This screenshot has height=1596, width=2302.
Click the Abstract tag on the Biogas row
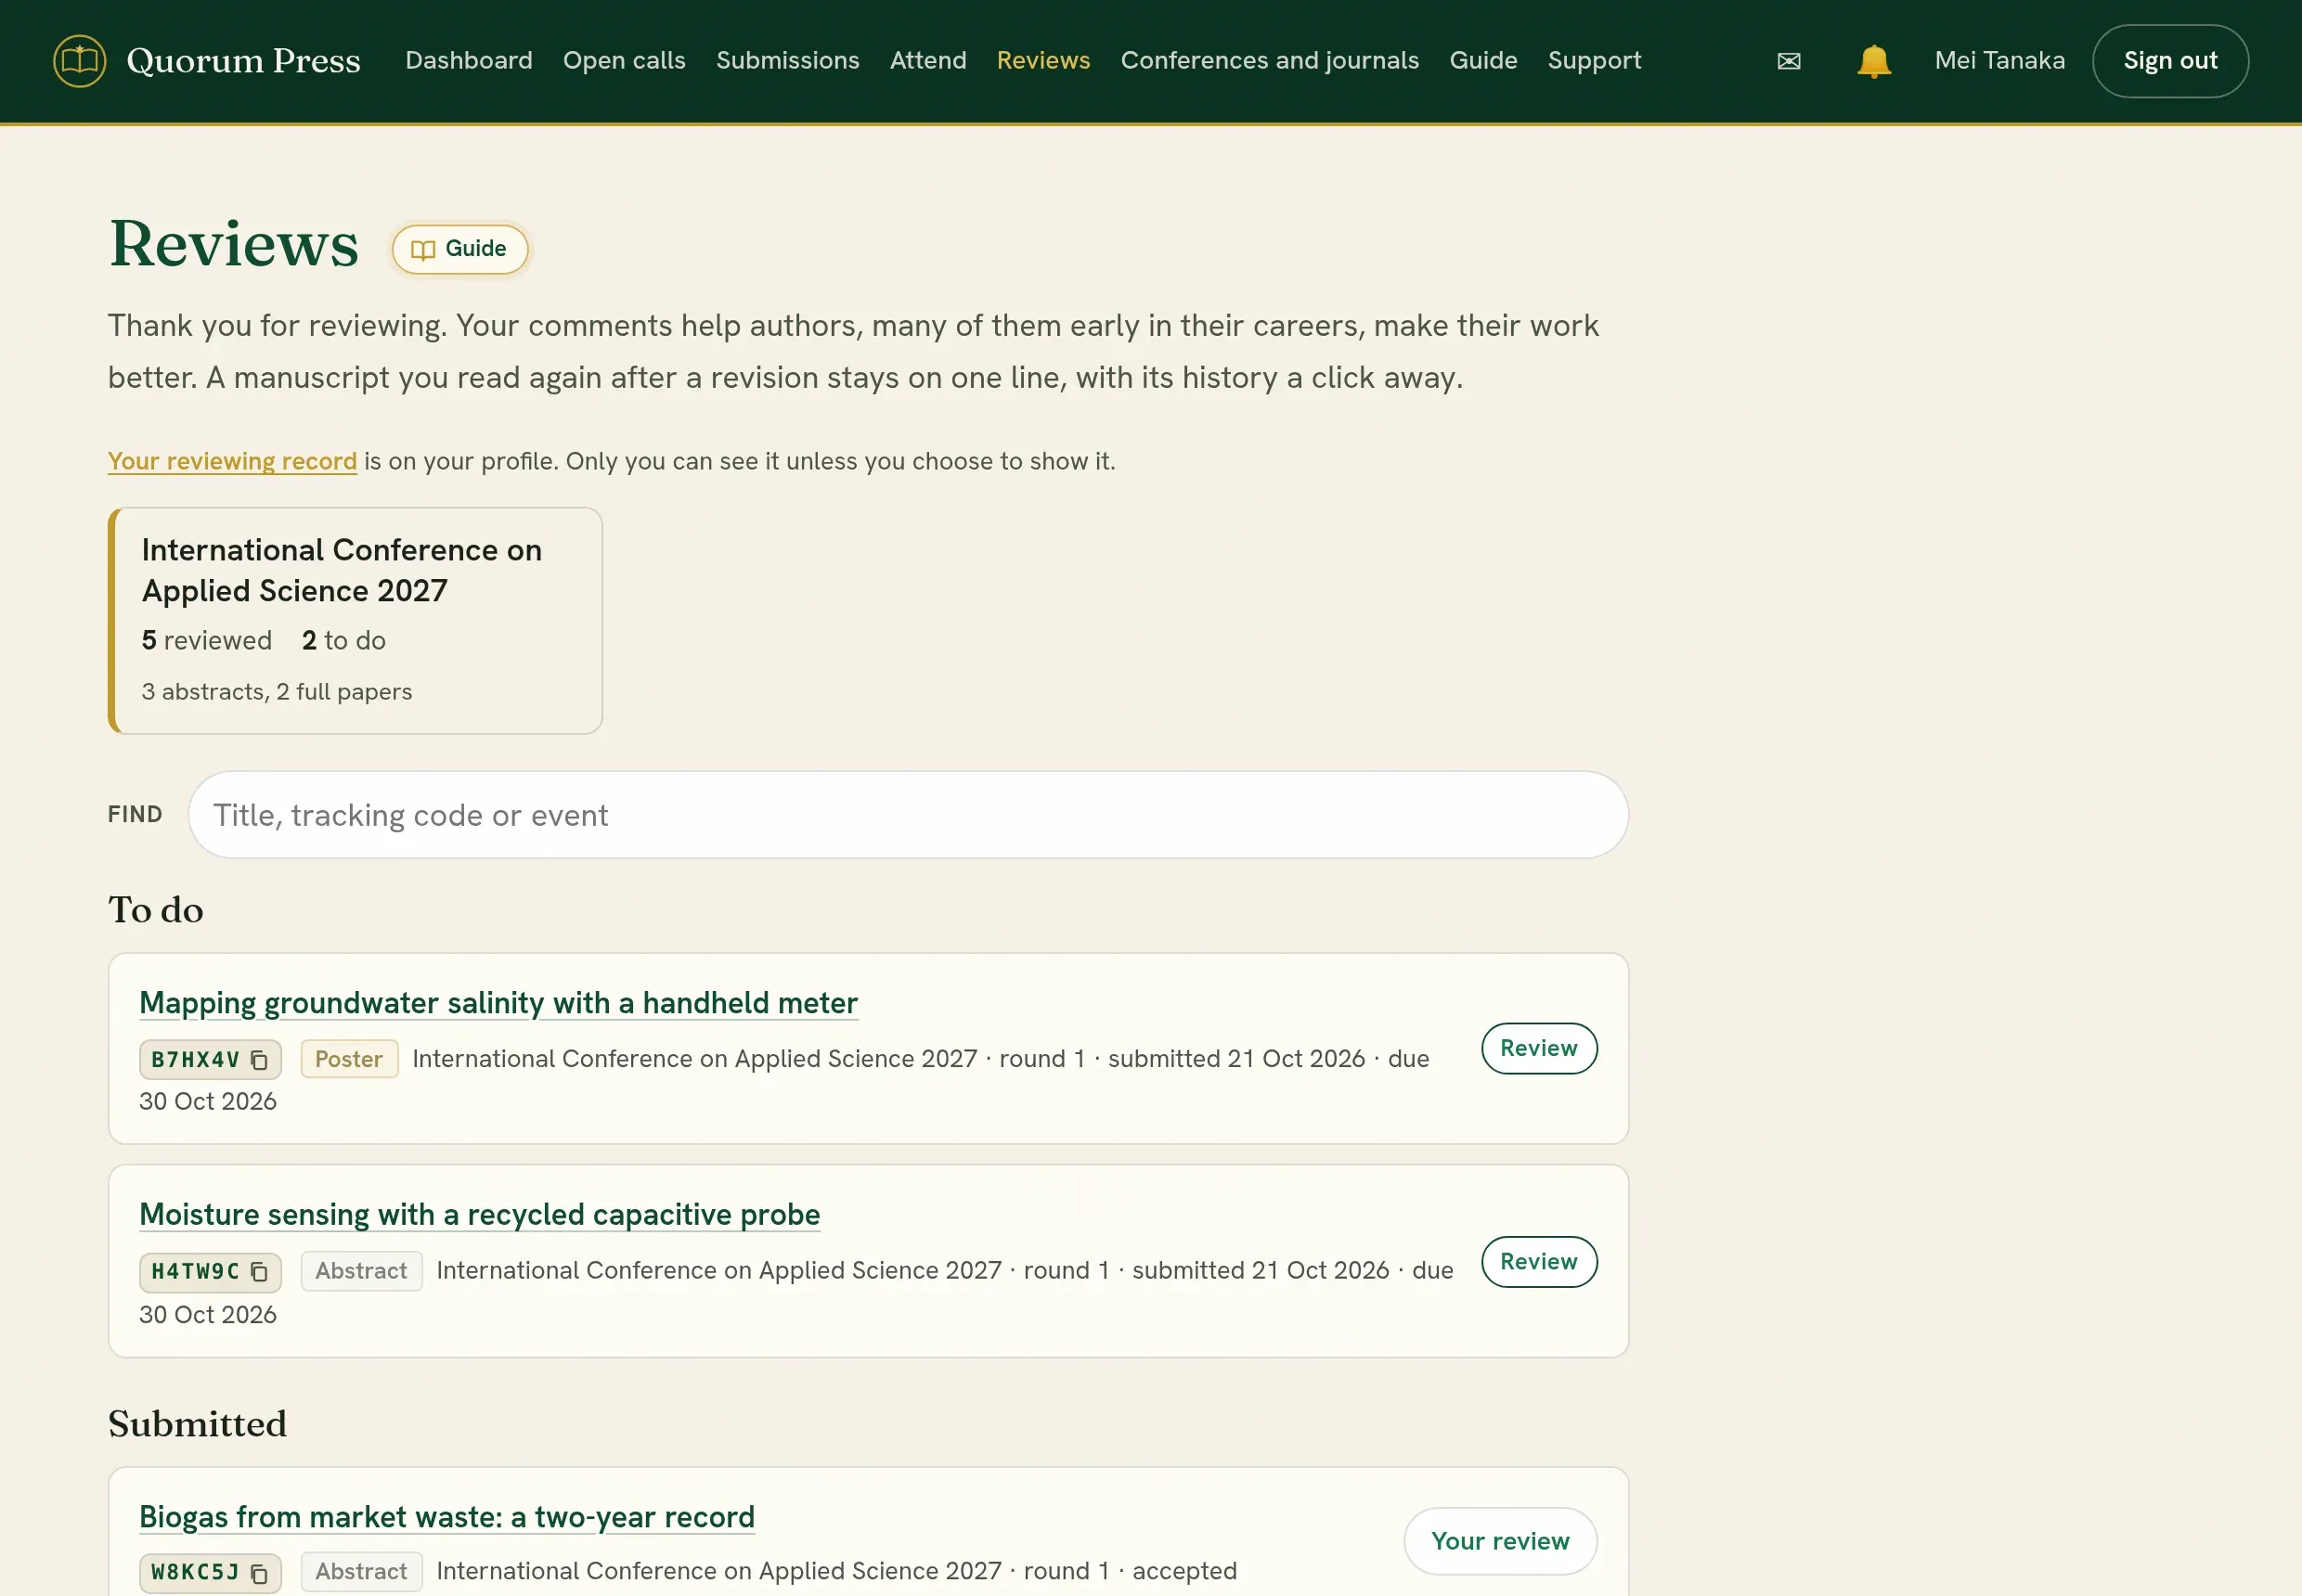click(x=361, y=1573)
